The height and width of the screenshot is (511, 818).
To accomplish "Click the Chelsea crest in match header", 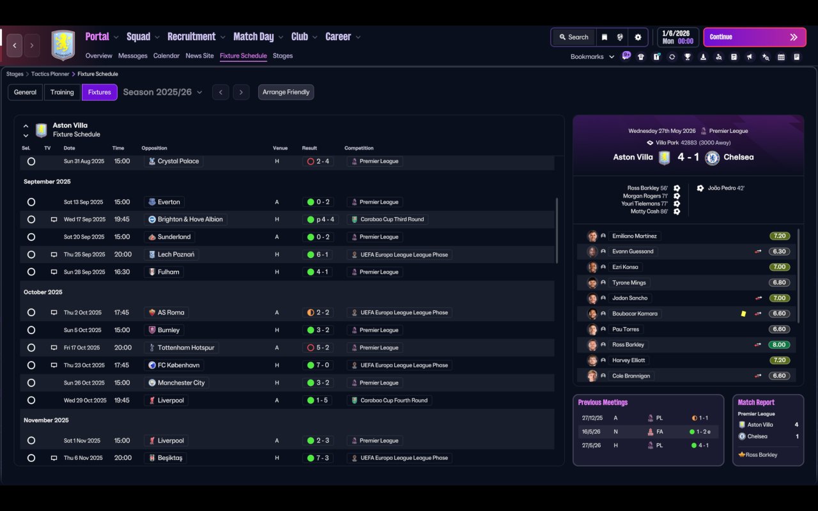I will click(712, 157).
